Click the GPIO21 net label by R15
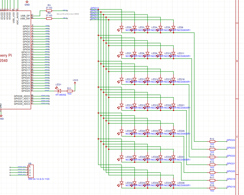The image size is (244, 195). coord(231,164)
